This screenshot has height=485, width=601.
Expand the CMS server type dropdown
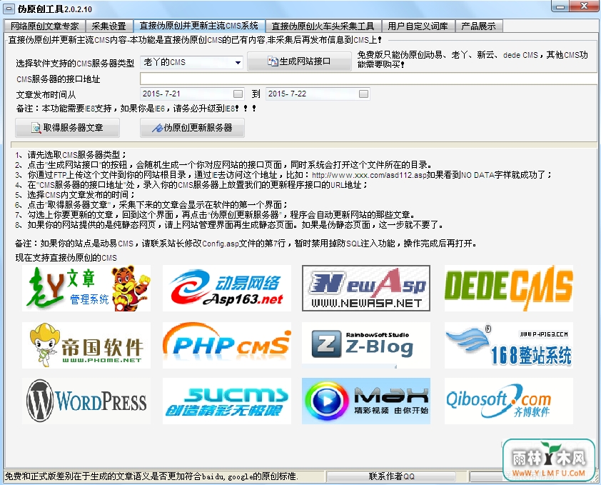click(x=238, y=62)
